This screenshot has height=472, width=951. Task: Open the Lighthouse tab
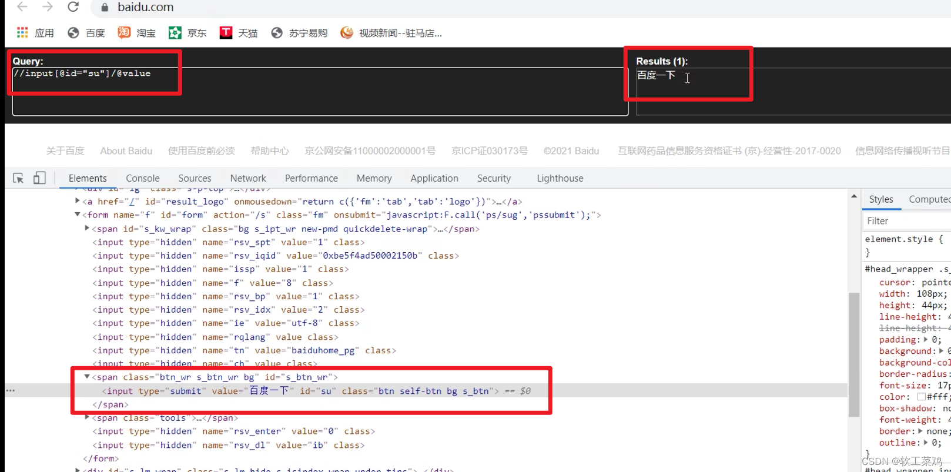[x=560, y=178]
